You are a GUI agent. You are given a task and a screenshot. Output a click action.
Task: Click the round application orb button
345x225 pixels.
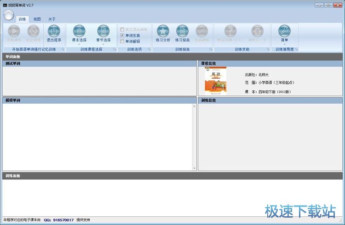click(x=9, y=15)
